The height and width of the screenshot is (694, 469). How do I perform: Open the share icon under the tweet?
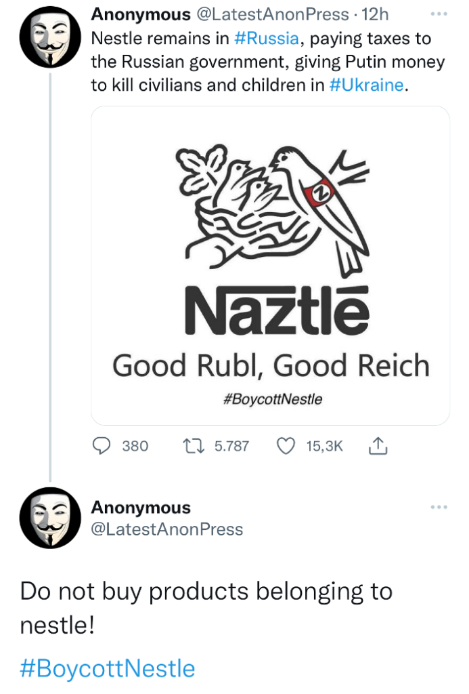pos(376,446)
